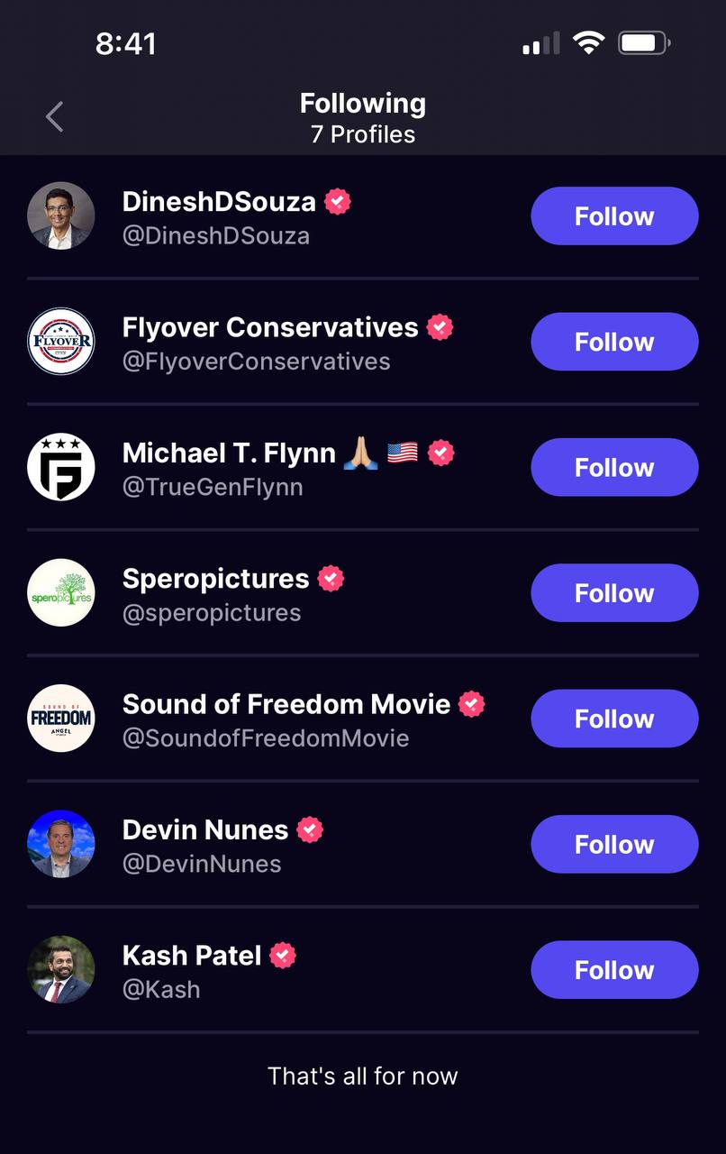
Task: Tap the verified badge next to Devin Nunes
Action: (x=310, y=829)
